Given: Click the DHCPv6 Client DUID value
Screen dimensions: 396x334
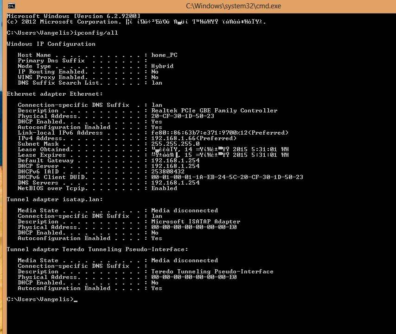Looking at the screenshot, I should [227, 177].
